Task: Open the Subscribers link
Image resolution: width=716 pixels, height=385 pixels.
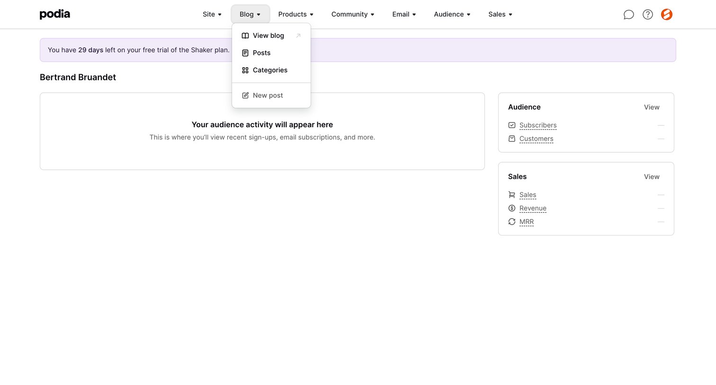Action: (538, 125)
